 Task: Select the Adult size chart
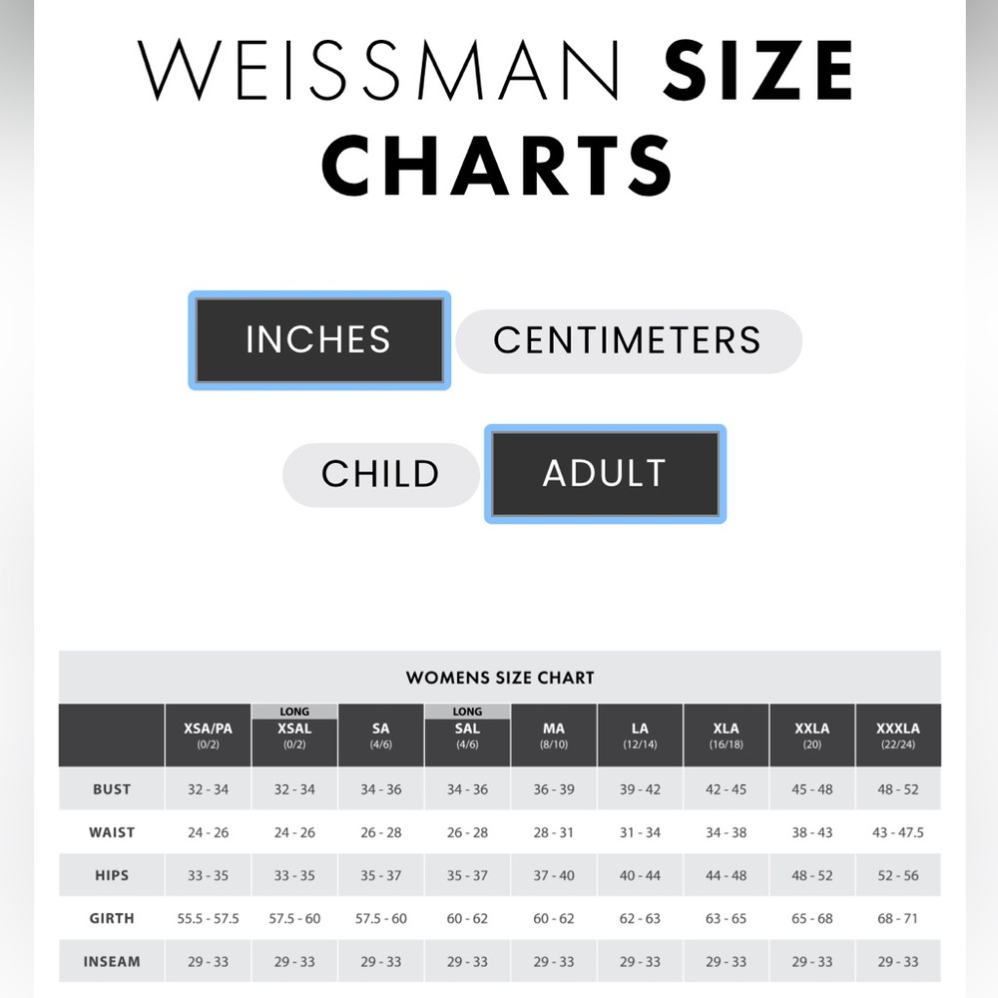605,474
